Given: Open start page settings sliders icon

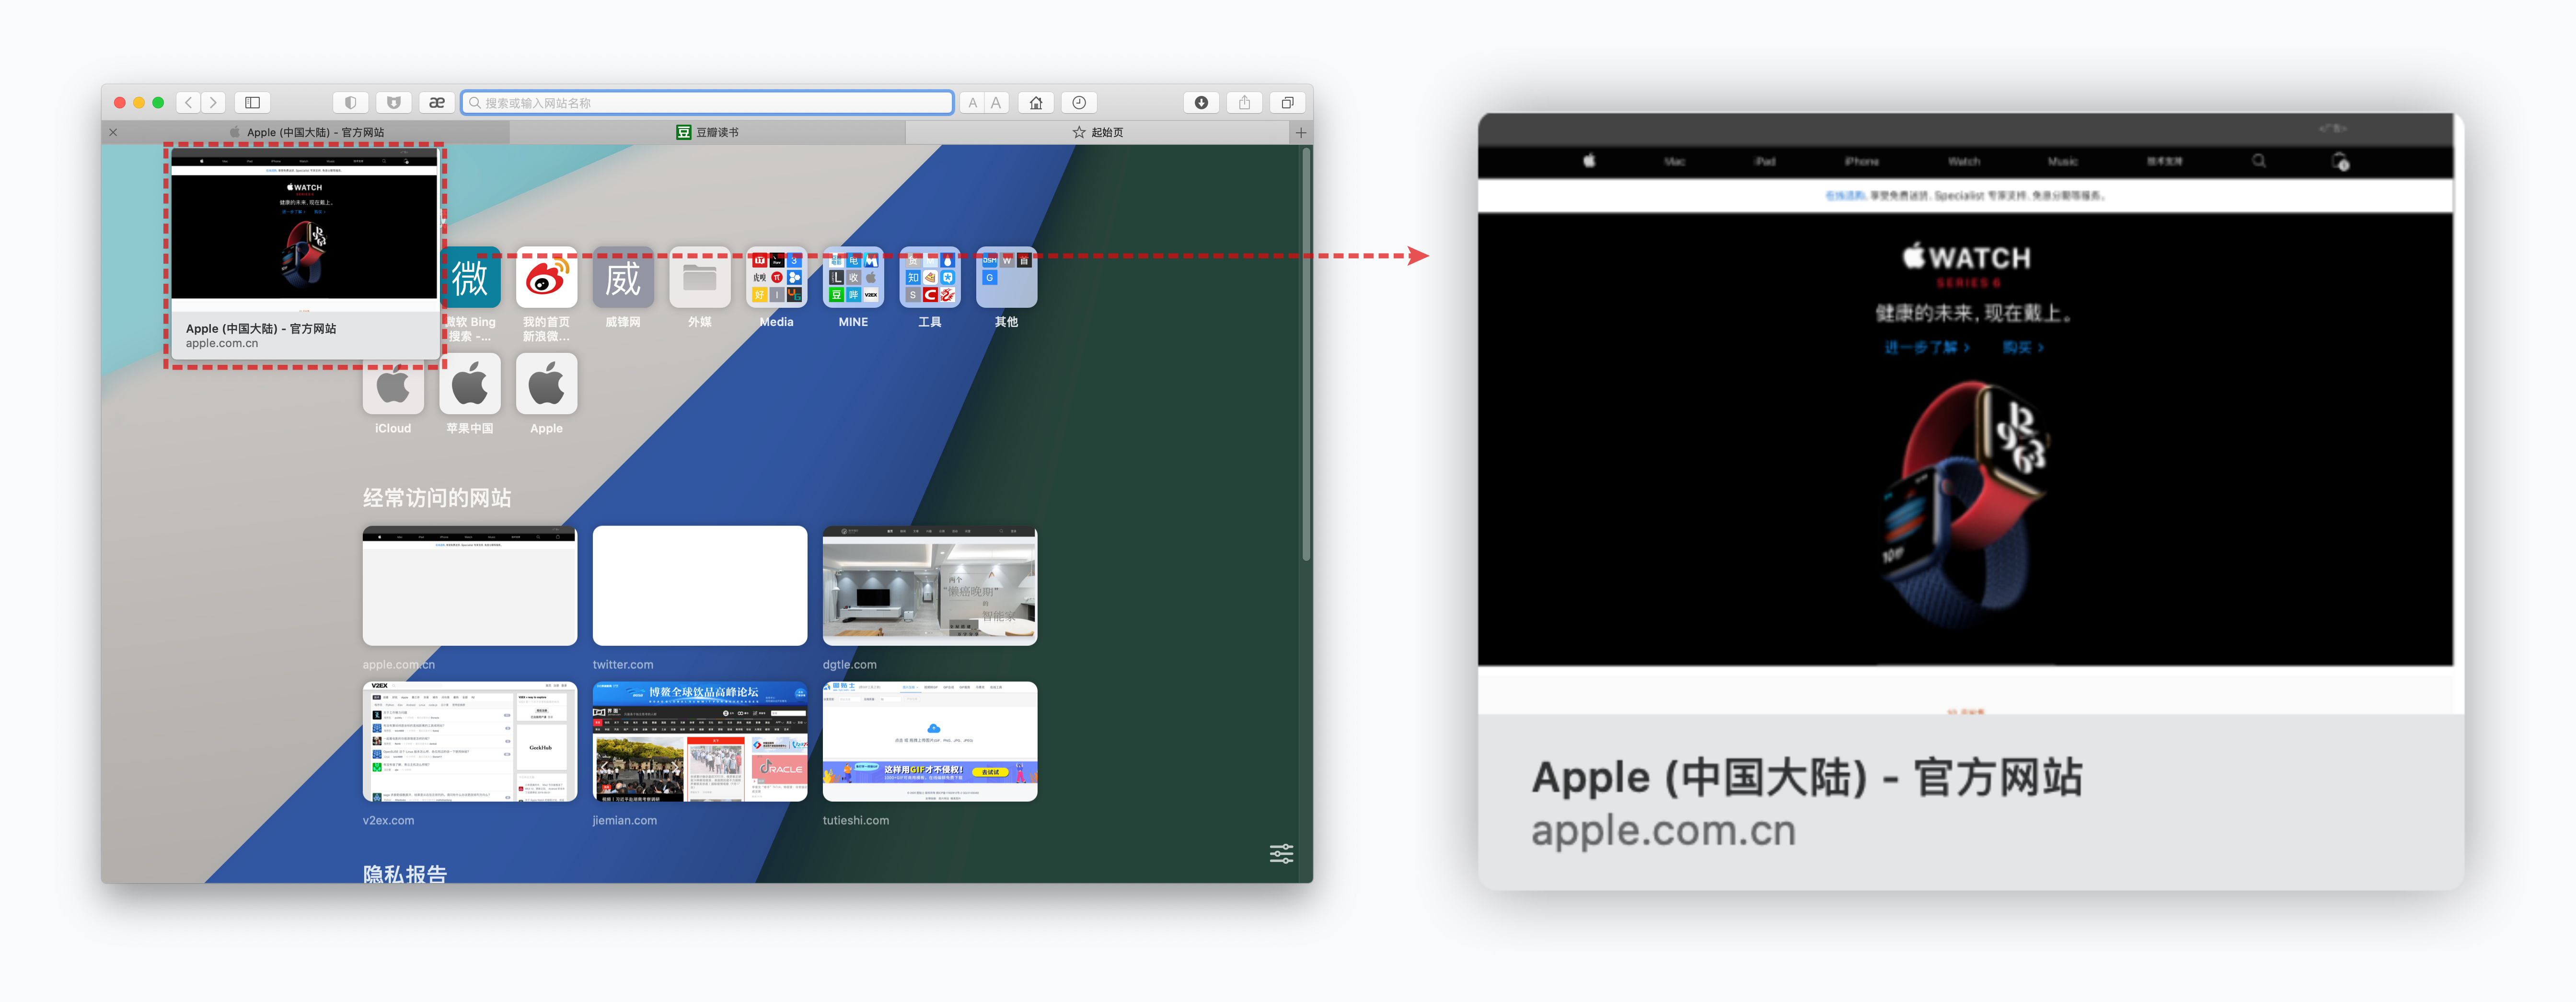Looking at the screenshot, I should click(1281, 853).
